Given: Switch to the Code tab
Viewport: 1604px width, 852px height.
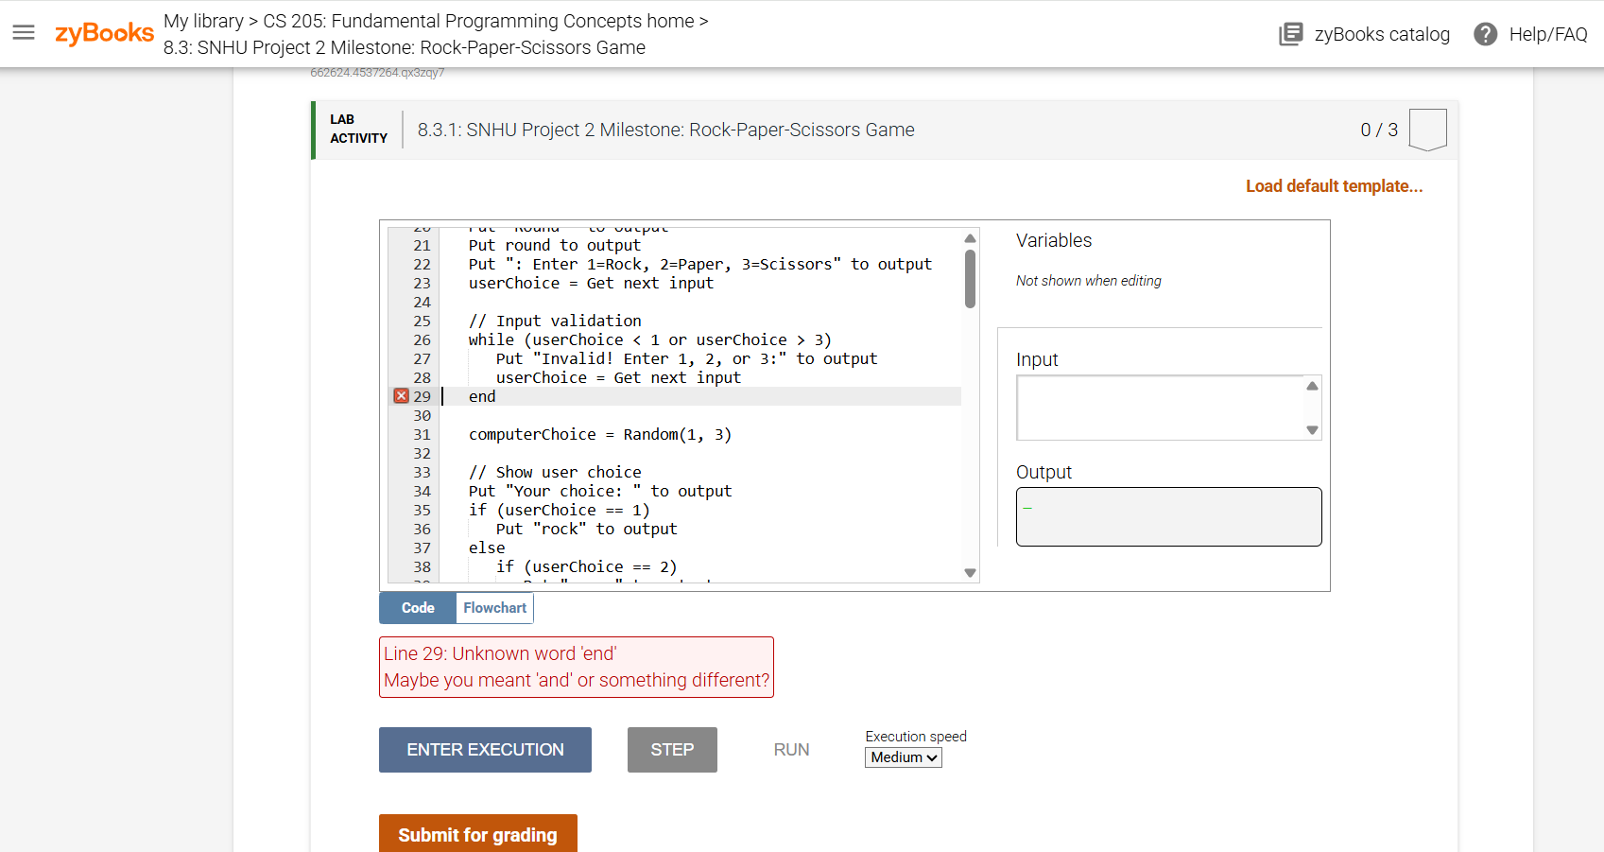Looking at the screenshot, I should click(418, 608).
